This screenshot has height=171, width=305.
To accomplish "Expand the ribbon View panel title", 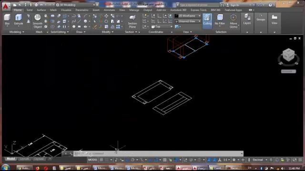I will [187, 32].
